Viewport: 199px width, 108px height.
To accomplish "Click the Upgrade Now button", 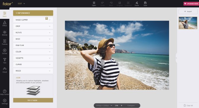I will tap(191, 4).
